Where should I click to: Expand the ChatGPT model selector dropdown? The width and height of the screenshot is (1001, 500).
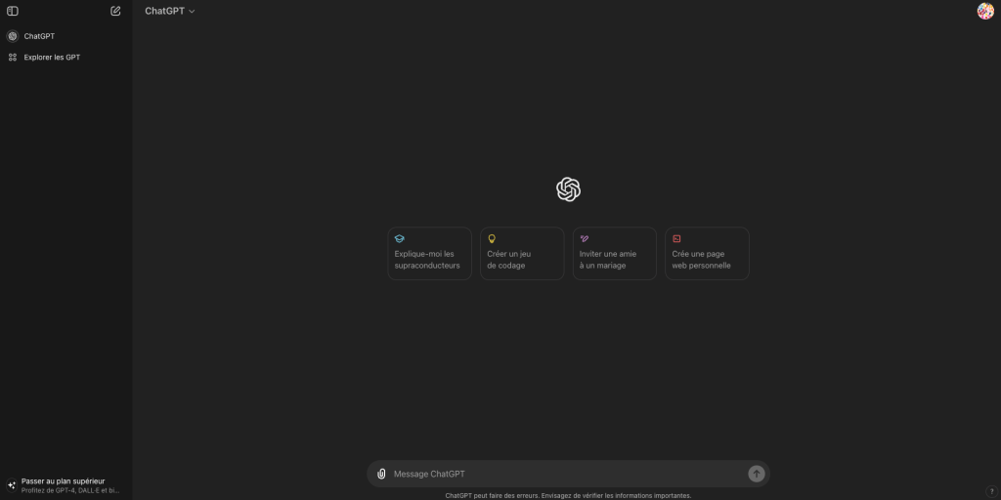[170, 11]
